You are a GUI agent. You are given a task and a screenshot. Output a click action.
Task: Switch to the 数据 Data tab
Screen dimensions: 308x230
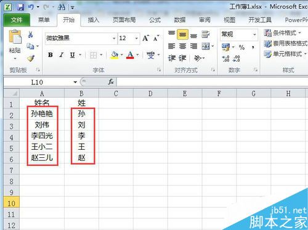coord(180,20)
